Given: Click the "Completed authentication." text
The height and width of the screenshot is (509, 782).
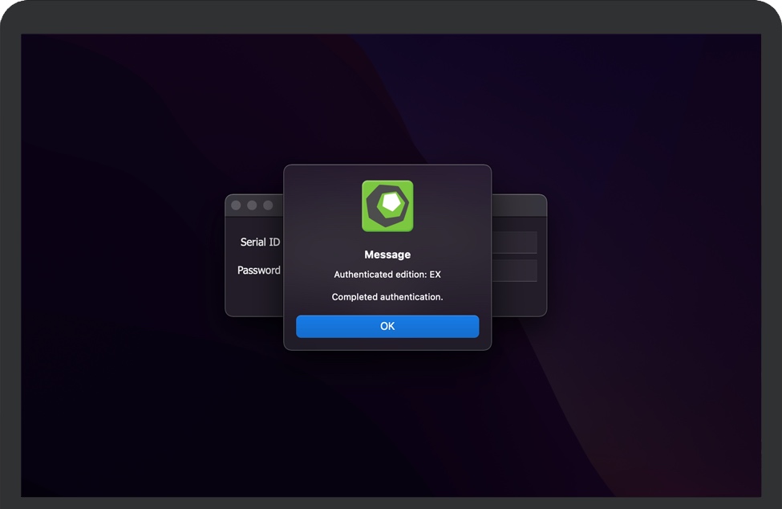Looking at the screenshot, I should pos(387,297).
